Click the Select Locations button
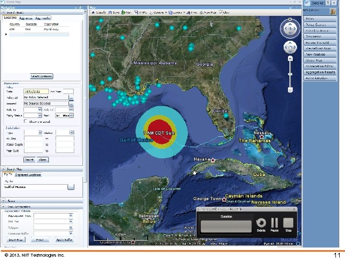345x259 pixels. 42,76
